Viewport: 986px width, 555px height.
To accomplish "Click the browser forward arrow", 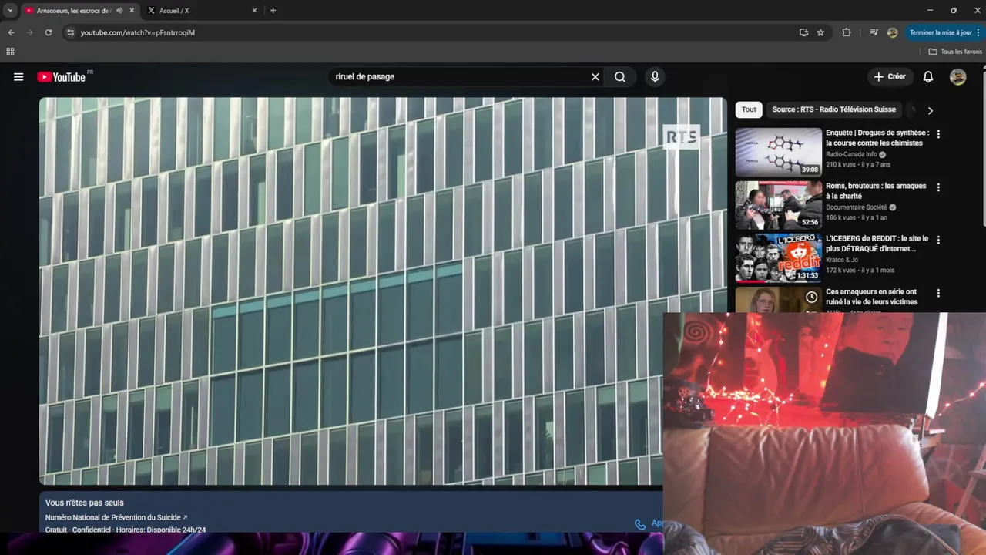I will (29, 32).
